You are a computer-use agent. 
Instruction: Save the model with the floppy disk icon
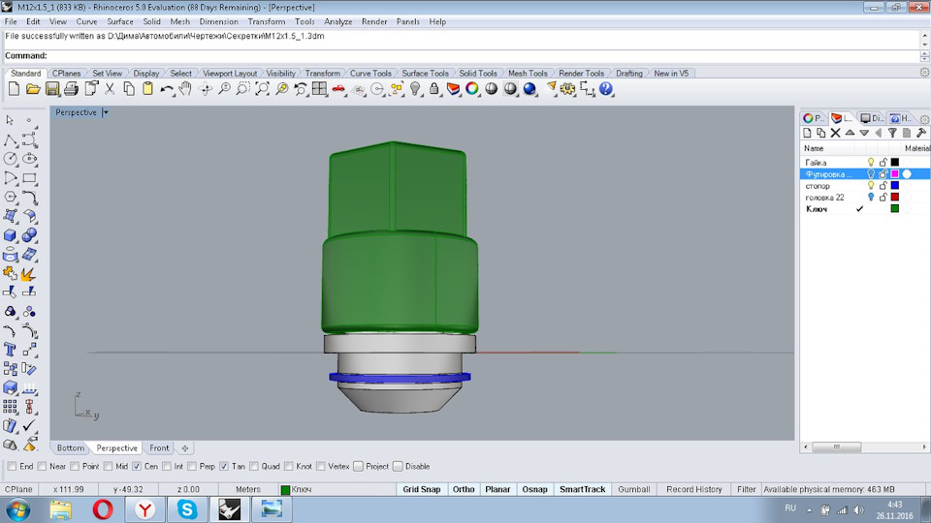(52, 89)
